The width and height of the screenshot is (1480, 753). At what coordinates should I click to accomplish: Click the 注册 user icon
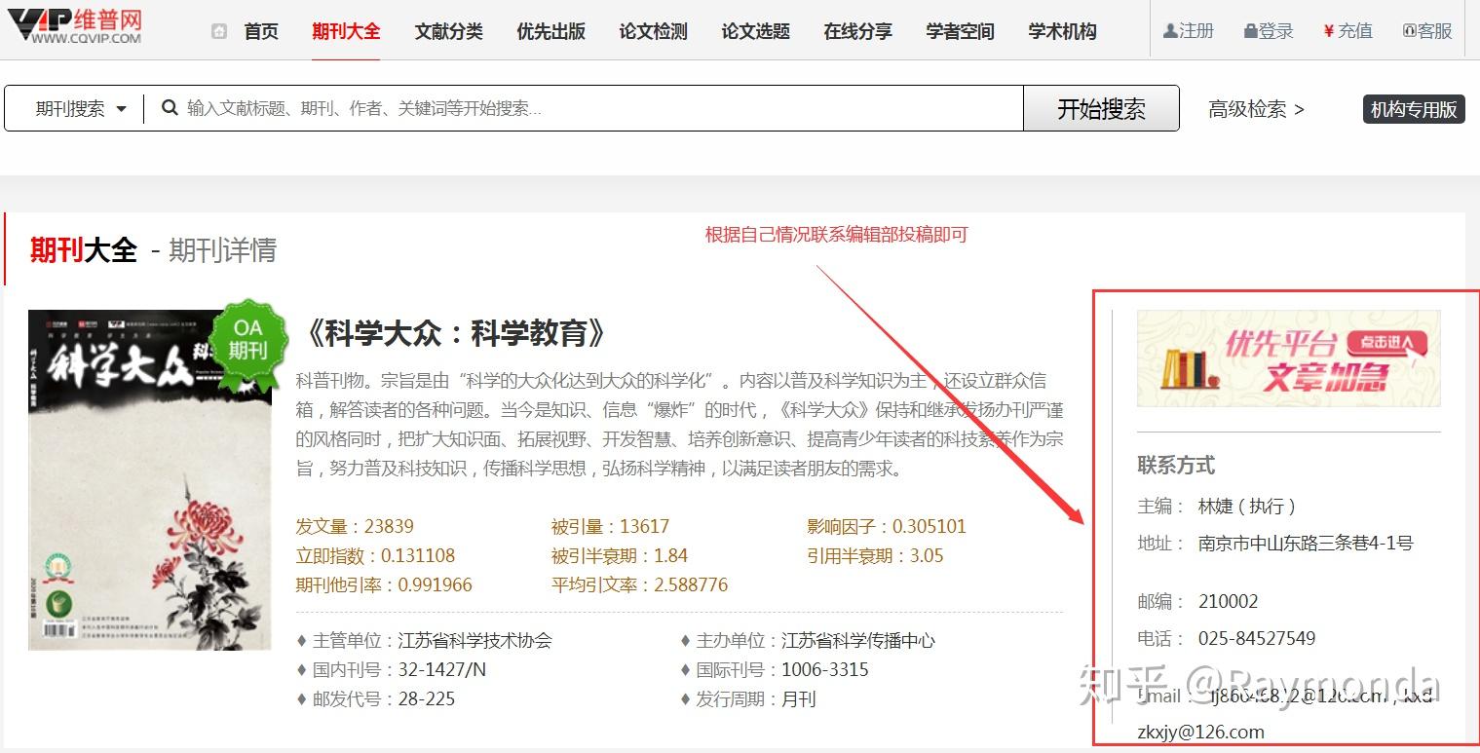click(x=1170, y=31)
